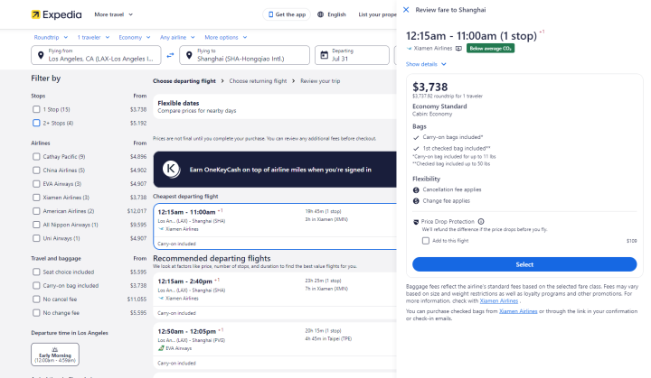Click the OneKey K badge icon
Screen dimensions: 651x378
pyautogui.click(x=171, y=169)
